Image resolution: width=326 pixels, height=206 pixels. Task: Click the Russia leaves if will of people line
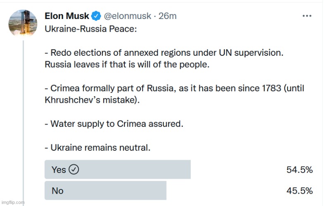click(127, 64)
